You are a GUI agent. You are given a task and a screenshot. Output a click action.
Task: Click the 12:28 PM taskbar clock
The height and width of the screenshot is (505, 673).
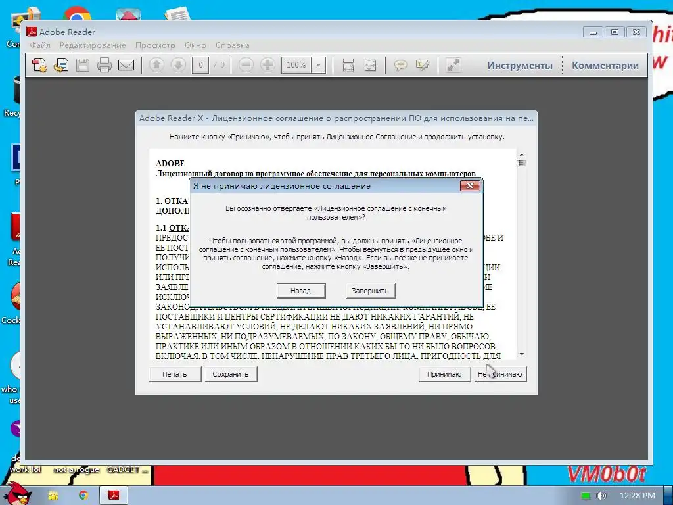coord(638,496)
